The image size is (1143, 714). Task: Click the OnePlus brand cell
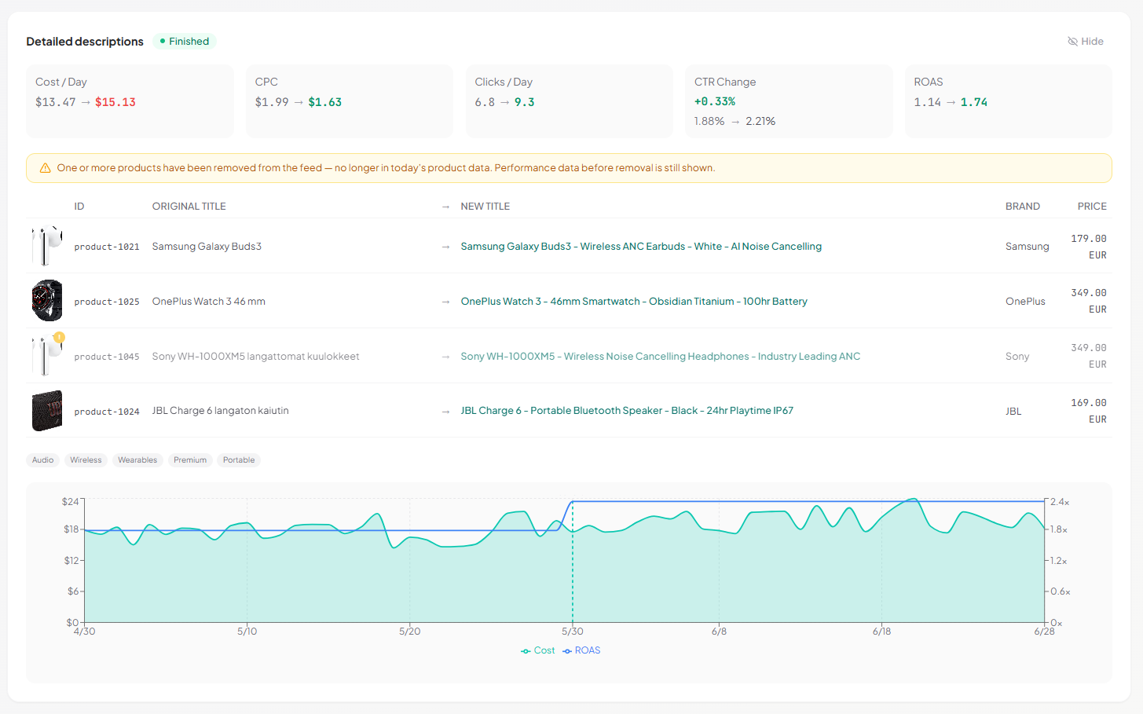pyautogui.click(x=1025, y=302)
